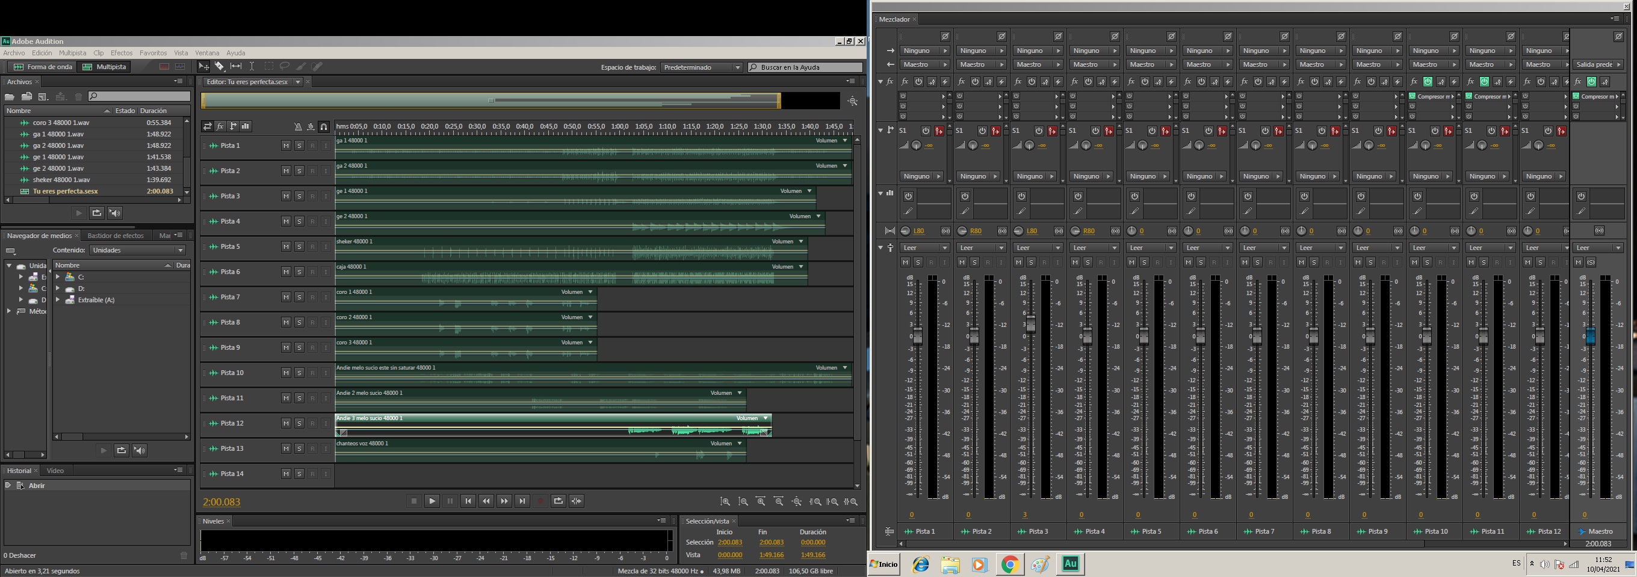This screenshot has height=577, width=1637.
Task: Click the import file icon in Archivos
Action: pos(26,97)
